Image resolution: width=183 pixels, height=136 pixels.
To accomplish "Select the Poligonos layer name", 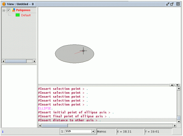I will (23, 10).
